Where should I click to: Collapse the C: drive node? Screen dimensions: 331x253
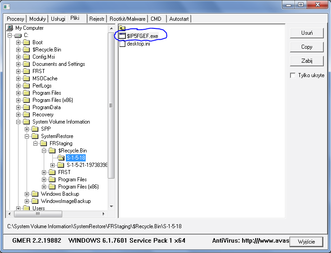tap(10, 35)
